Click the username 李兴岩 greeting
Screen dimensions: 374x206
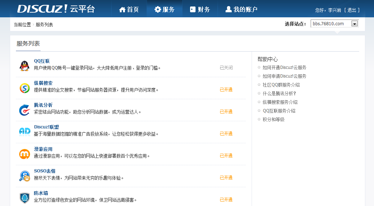335,10
